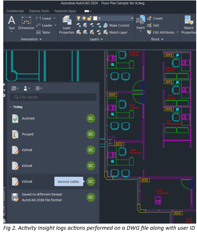Click Match Layer button

115,32
